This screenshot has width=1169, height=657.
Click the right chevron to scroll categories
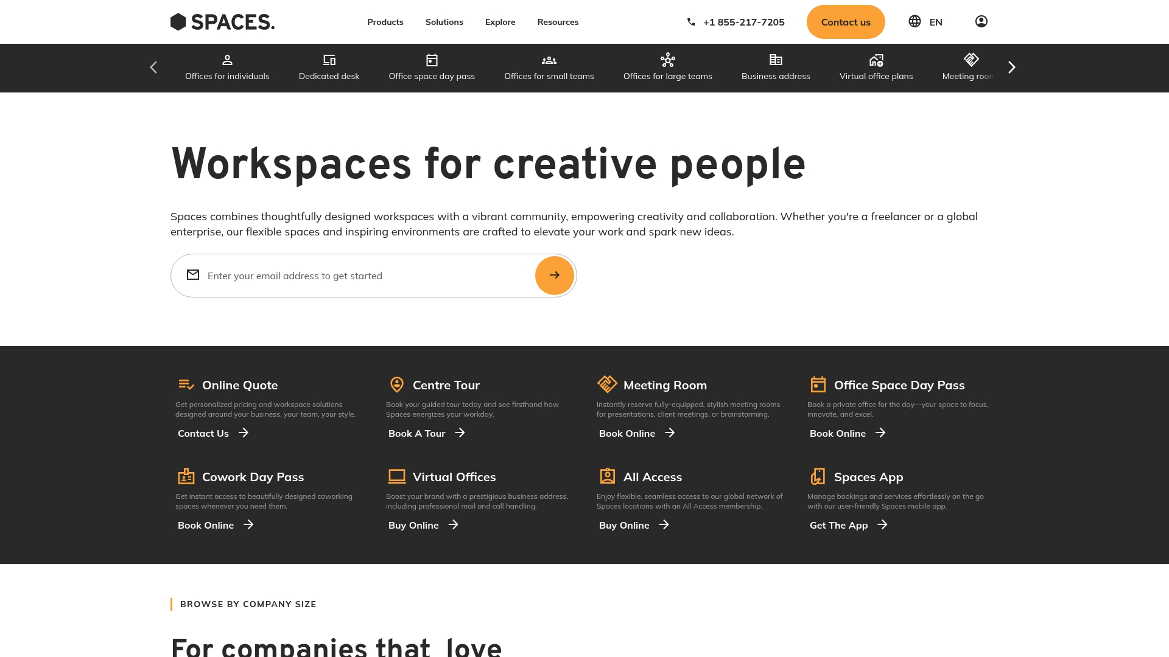[1012, 67]
